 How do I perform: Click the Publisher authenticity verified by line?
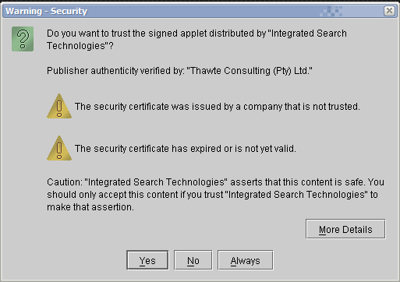point(179,71)
